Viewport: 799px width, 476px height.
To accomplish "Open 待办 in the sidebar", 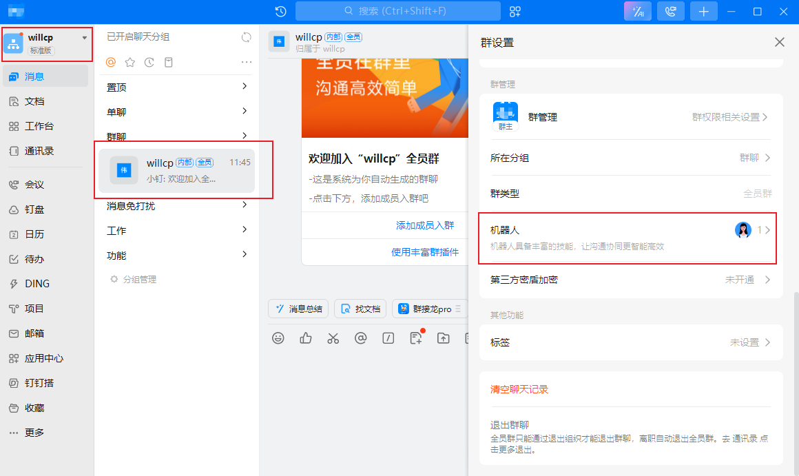I will click(x=45, y=259).
